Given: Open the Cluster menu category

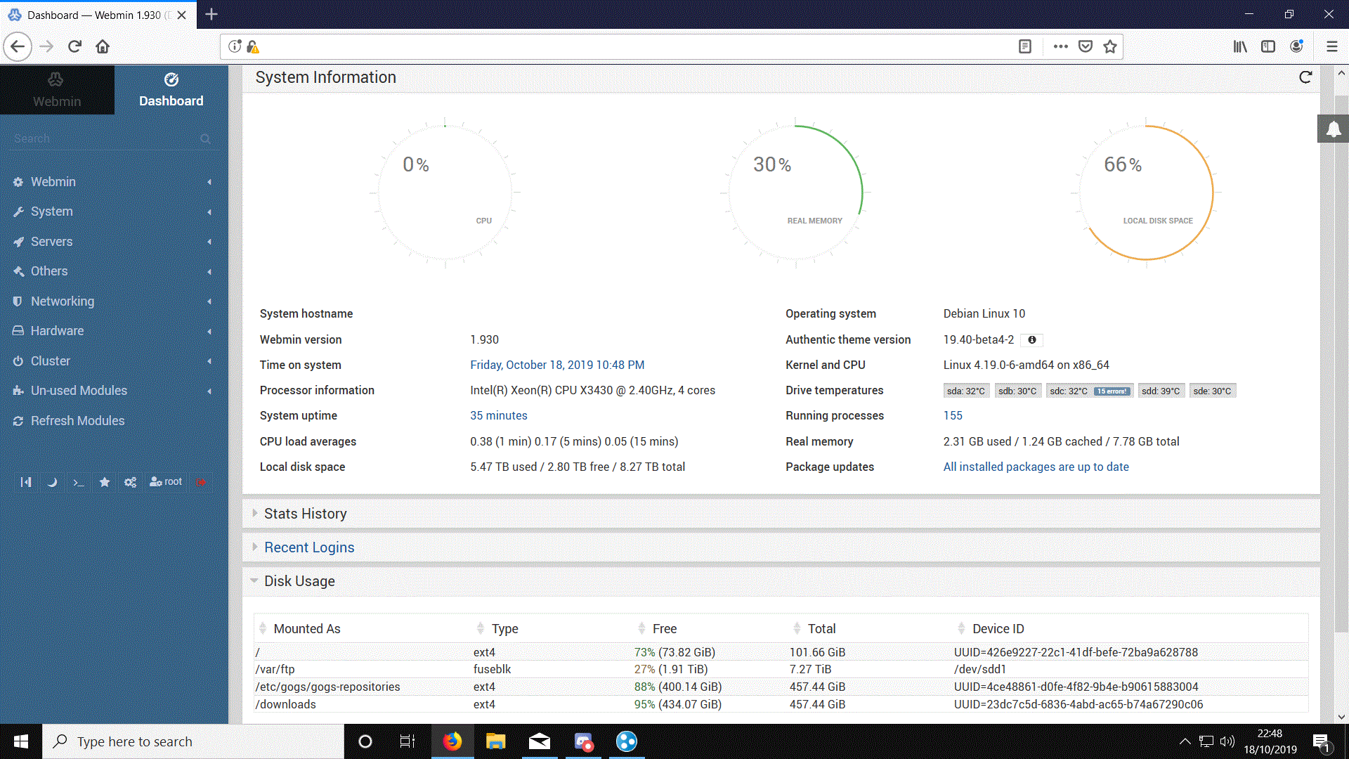Looking at the screenshot, I should pos(112,361).
